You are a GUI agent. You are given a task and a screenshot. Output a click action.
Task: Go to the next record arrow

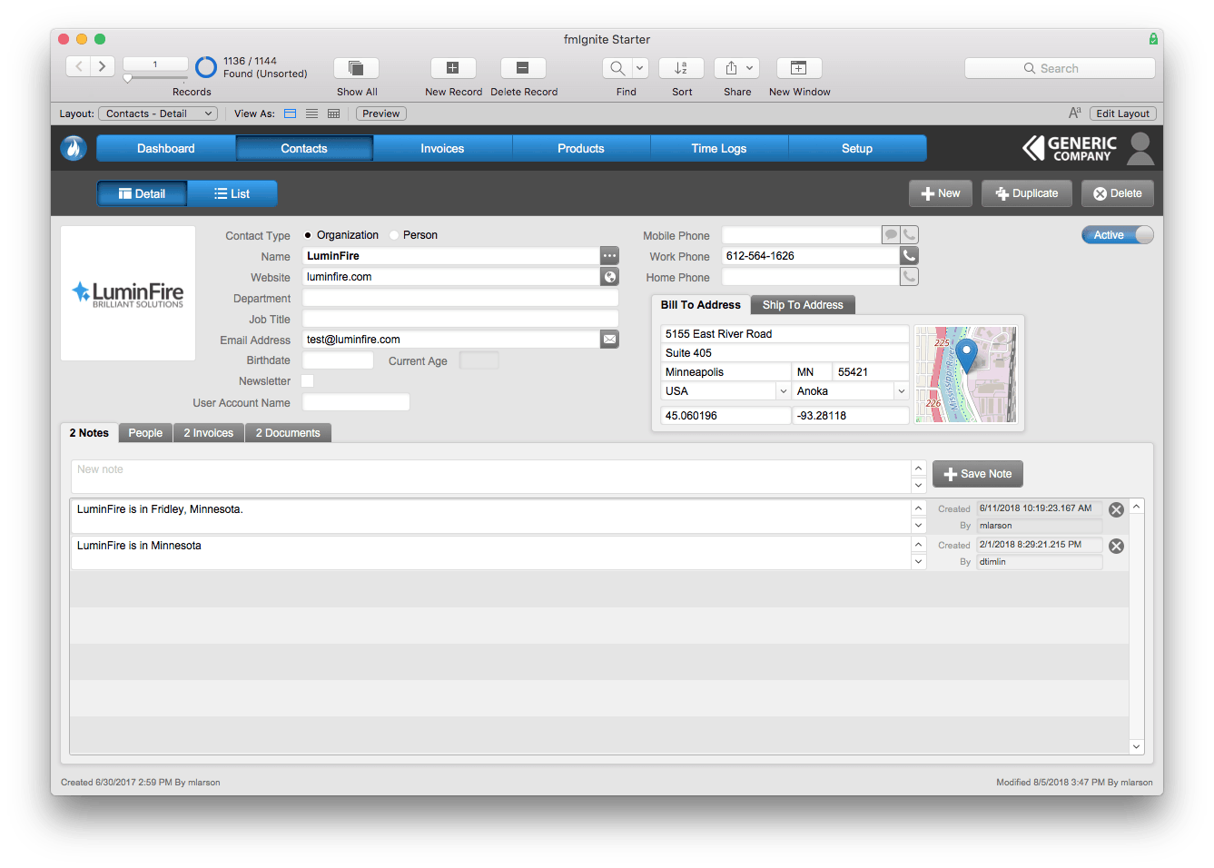(103, 66)
